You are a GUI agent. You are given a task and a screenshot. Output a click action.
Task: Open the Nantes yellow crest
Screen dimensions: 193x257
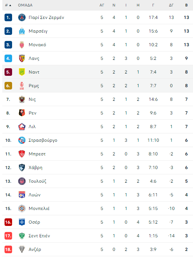click(22, 72)
